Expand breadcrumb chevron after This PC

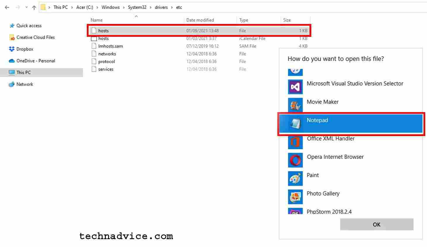coord(72,7)
